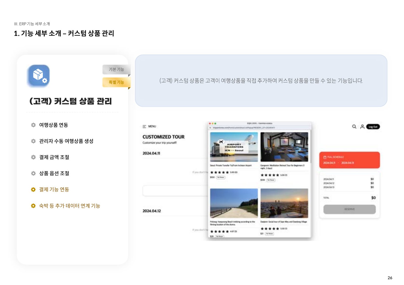
Task: Click the empty box below 2024.04.11
Action: (x=176, y=191)
